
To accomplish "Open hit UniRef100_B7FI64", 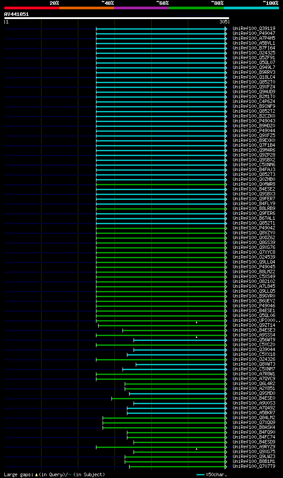I will 254,48.
